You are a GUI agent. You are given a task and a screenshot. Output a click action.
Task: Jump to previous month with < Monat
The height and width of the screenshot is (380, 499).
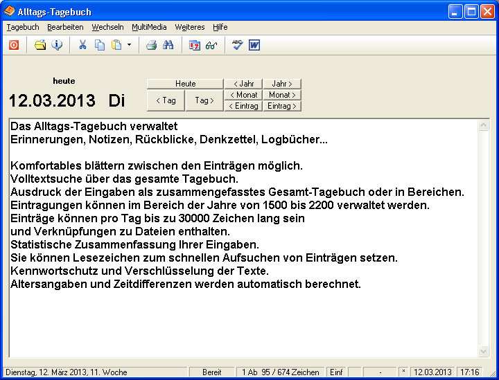[x=243, y=95]
